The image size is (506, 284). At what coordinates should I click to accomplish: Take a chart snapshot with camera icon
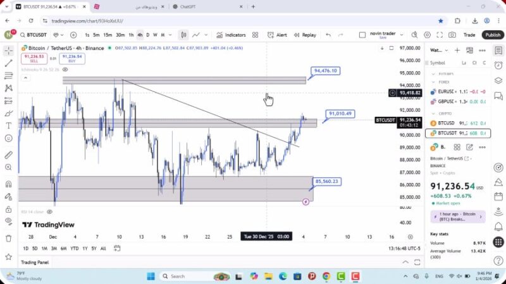tap(452, 35)
